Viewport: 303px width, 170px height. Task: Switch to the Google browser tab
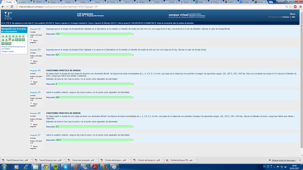245,2
